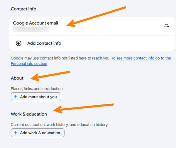Click the Work & education heading
This screenshot has width=176, height=148.
click(29, 114)
